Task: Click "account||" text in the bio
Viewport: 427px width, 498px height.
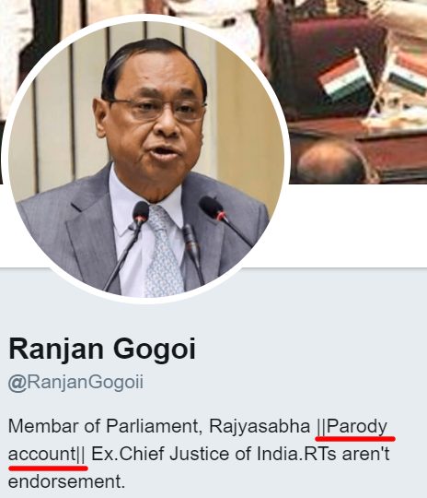Action: [46, 454]
